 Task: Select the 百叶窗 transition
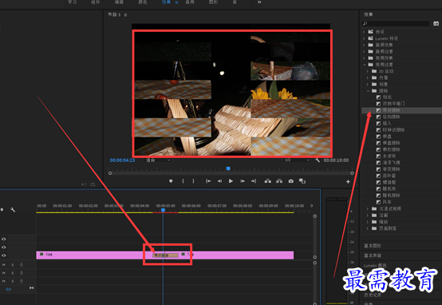tap(389, 176)
